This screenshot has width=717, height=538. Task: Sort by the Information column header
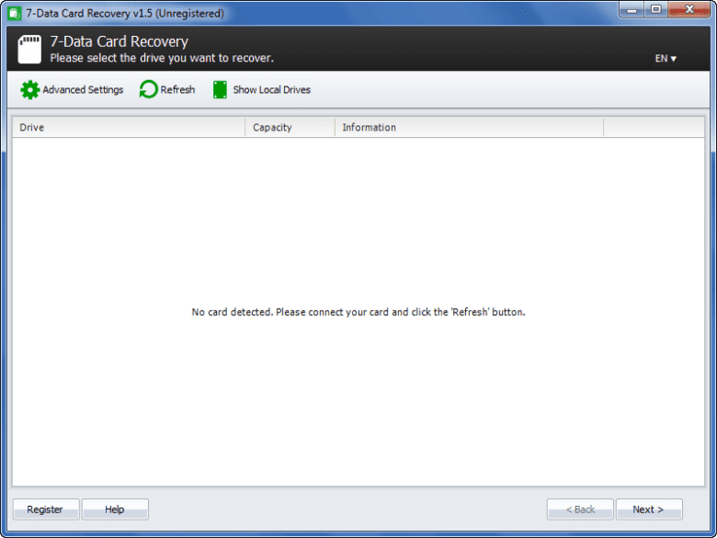469,127
